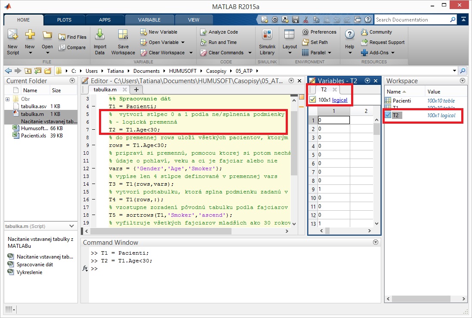Toggle the T2 checkbox in the Workspace
This screenshot has height=318, width=472.
388,115
